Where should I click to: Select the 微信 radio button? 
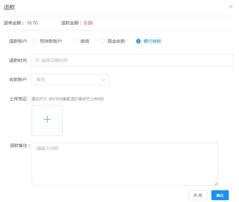75,41
